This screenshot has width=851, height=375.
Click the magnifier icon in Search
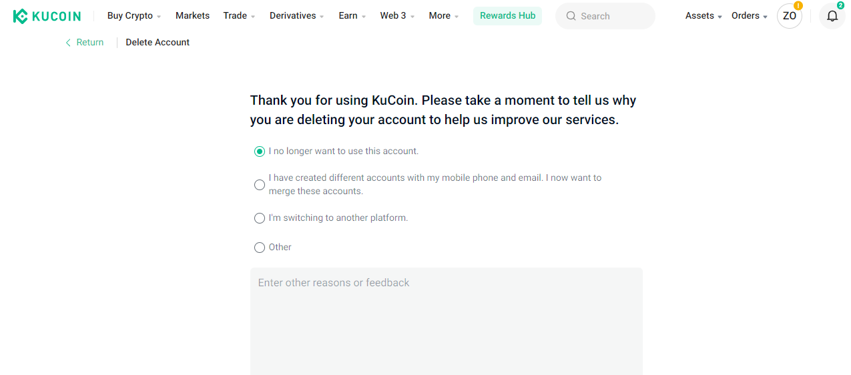pyautogui.click(x=571, y=16)
